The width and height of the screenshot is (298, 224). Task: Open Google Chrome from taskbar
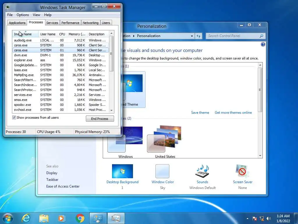[x=80, y=218]
